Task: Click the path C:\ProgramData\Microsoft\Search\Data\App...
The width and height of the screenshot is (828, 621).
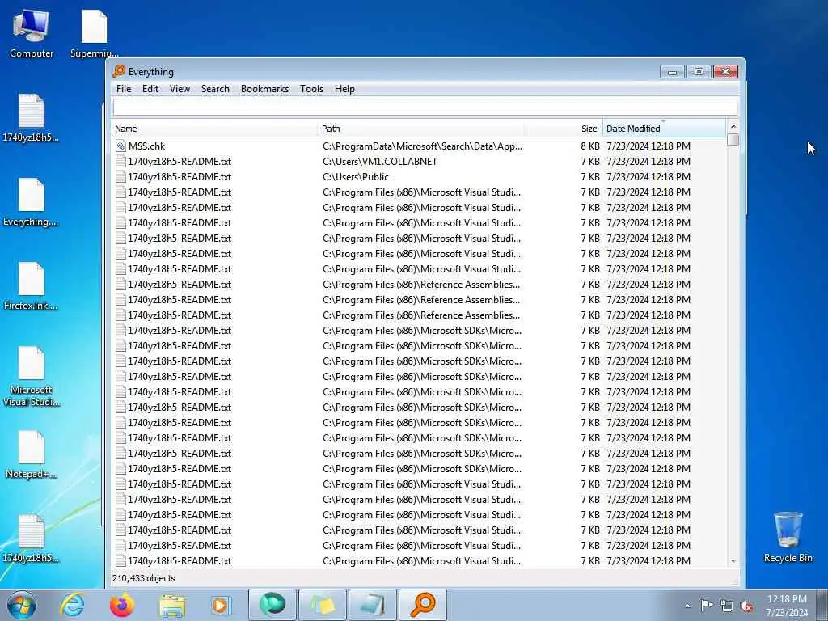Action: point(422,146)
